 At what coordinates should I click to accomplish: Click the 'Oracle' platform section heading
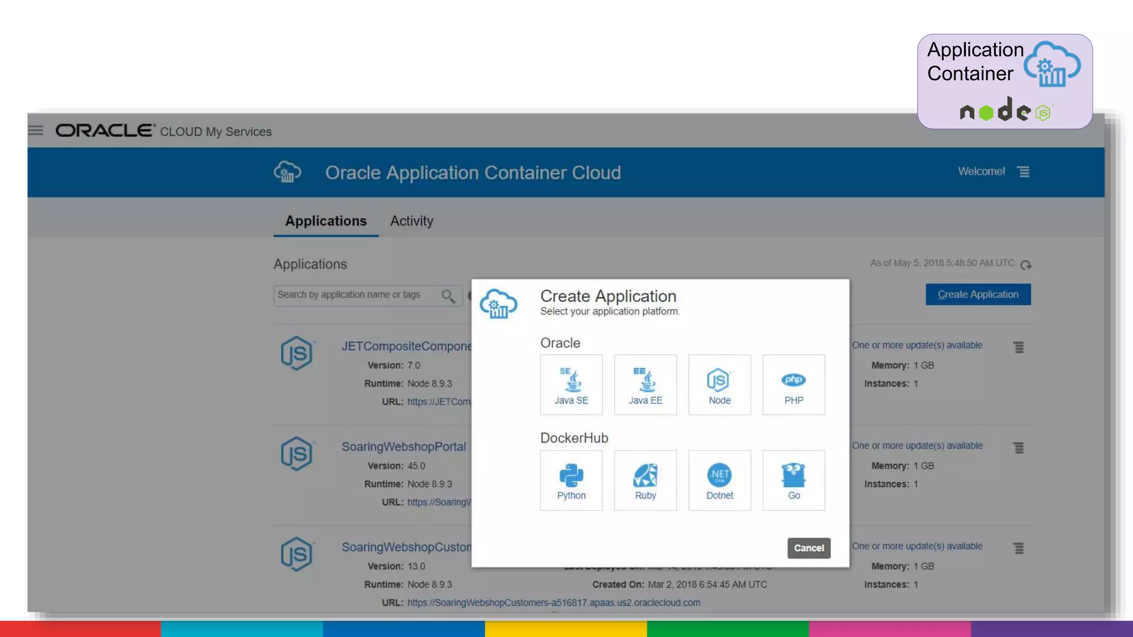coord(560,343)
